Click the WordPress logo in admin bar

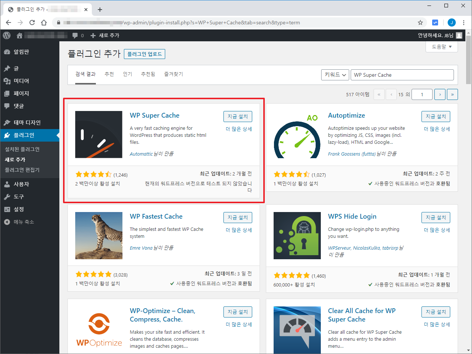tap(7, 35)
